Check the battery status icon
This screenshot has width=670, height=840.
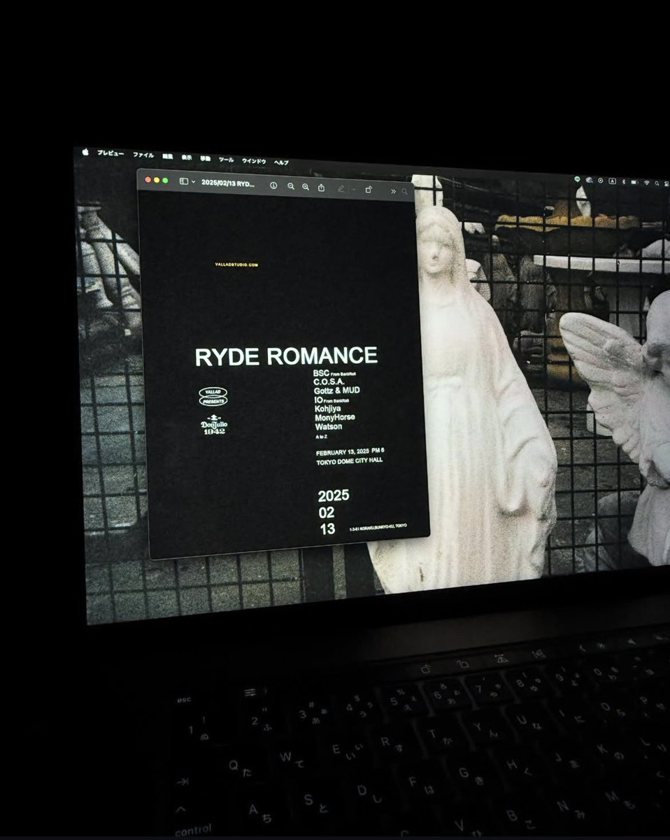click(x=634, y=182)
